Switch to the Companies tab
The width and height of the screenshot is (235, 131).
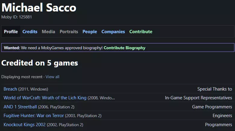coord(113,32)
